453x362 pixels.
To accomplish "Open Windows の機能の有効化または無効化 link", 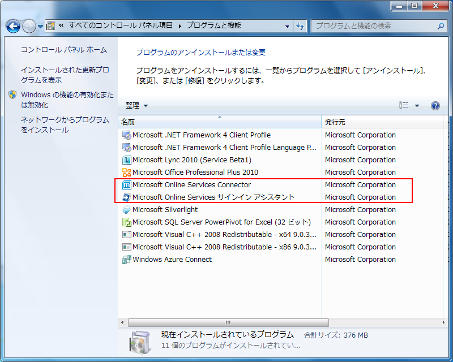I will coord(67,100).
